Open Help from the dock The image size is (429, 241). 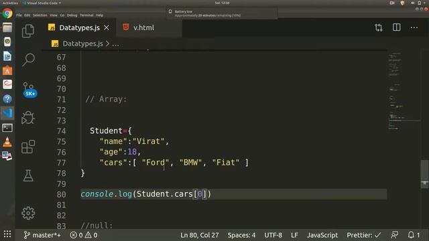(7, 99)
